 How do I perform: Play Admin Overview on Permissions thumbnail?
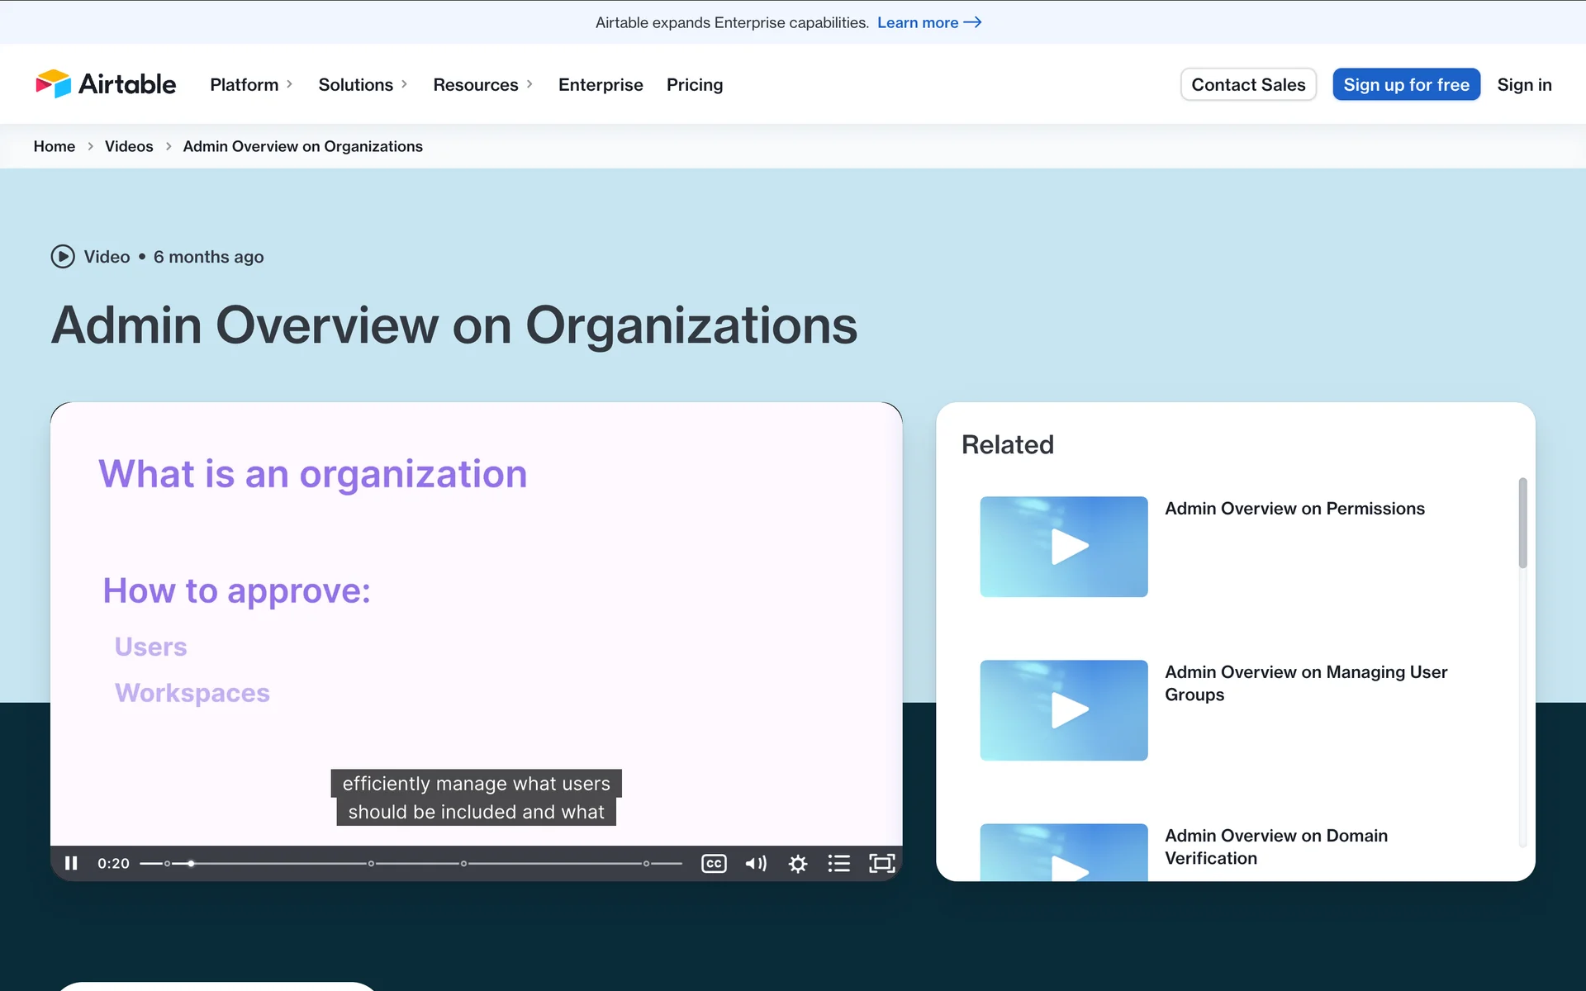pyautogui.click(x=1064, y=547)
